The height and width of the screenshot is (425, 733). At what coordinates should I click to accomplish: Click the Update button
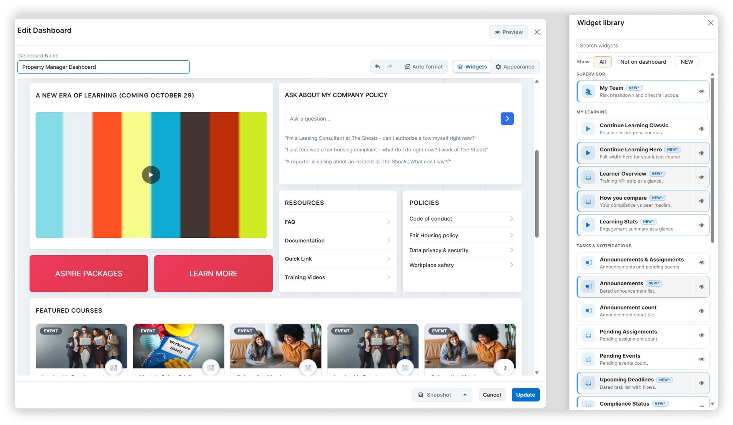pyautogui.click(x=525, y=395)
